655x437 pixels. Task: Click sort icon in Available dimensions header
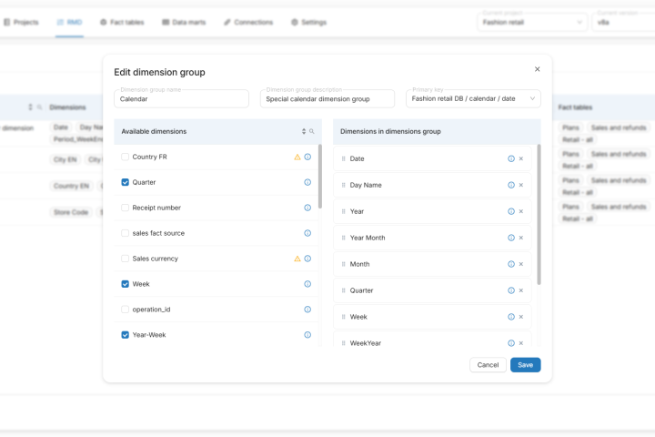(x=304, y=131)
